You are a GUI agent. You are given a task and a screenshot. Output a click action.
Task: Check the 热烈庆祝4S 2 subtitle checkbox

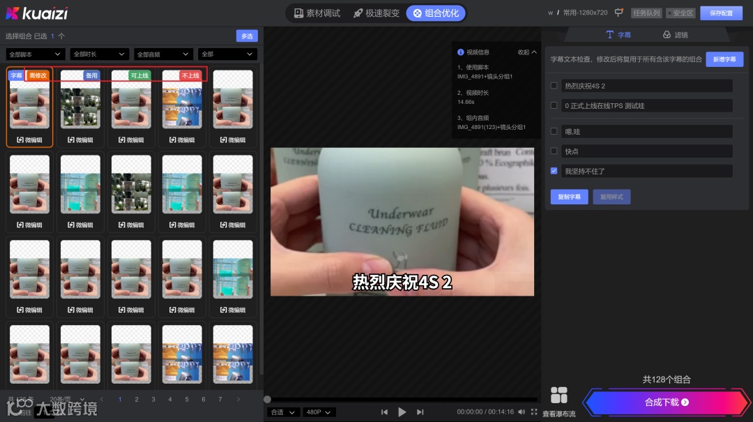coord(554,86)
